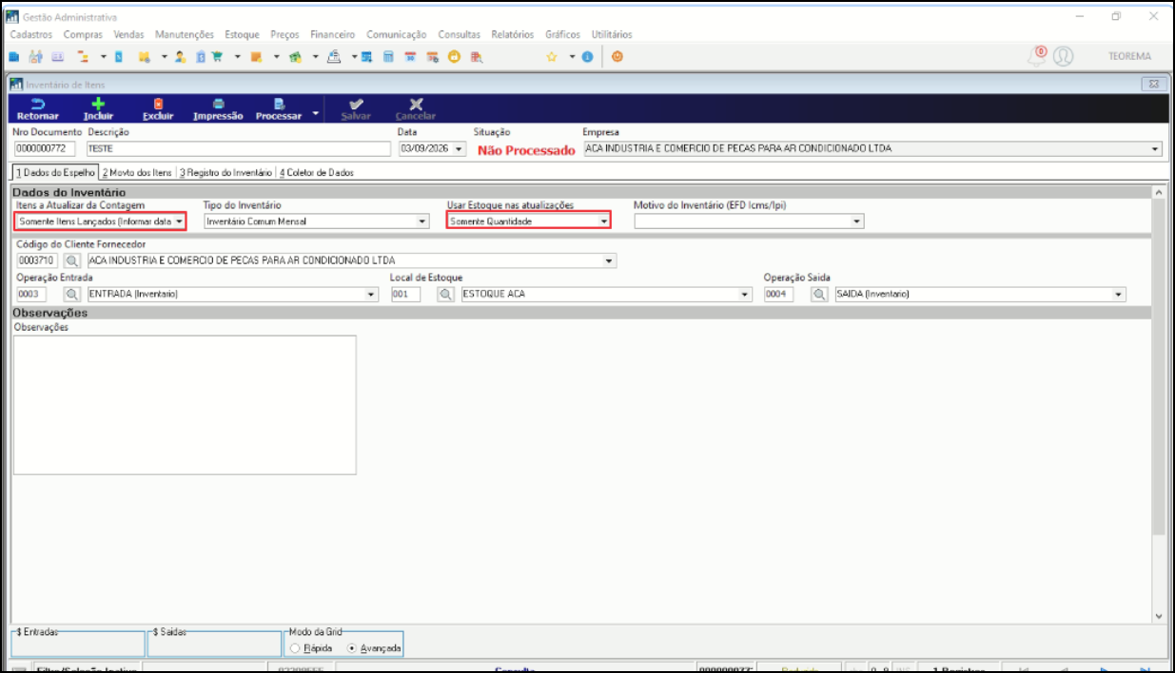Open the Tipo do Inventário dropdown
This screenshot has height=673, width=1175.
point(423,221)
